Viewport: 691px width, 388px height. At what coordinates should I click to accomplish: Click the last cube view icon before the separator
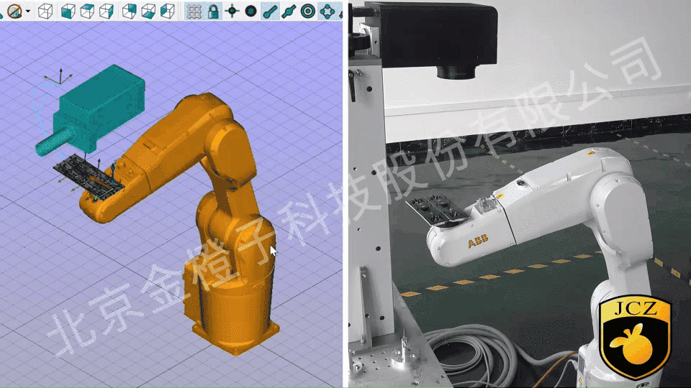pos(166,11)
